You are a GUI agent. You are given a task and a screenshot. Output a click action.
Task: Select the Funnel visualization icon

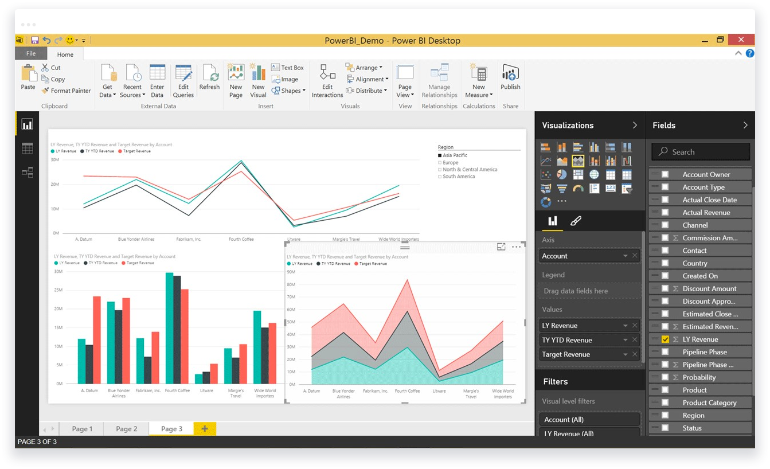pyautogui.click(x=562, y=189)
